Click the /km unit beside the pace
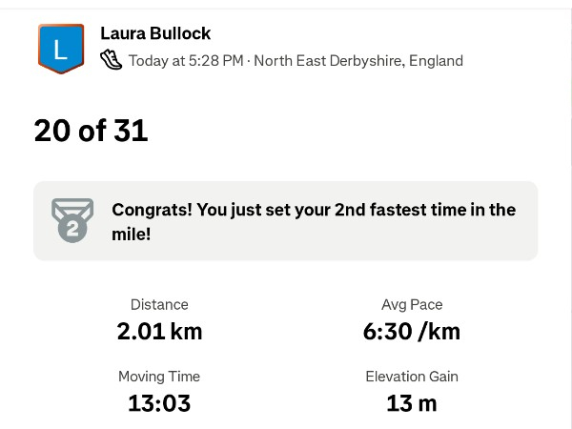The height and width of the screenshot is (429, 572). click(x=439, y=331)
